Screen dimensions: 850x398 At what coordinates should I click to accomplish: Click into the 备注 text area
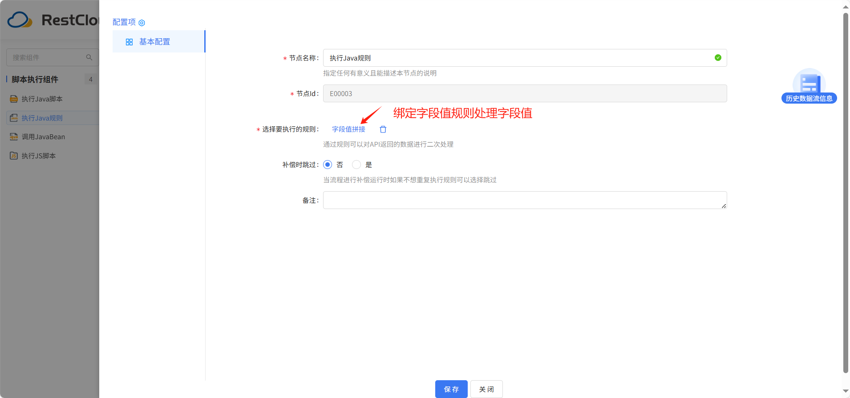pyautogui.click(x=525, y=200)
